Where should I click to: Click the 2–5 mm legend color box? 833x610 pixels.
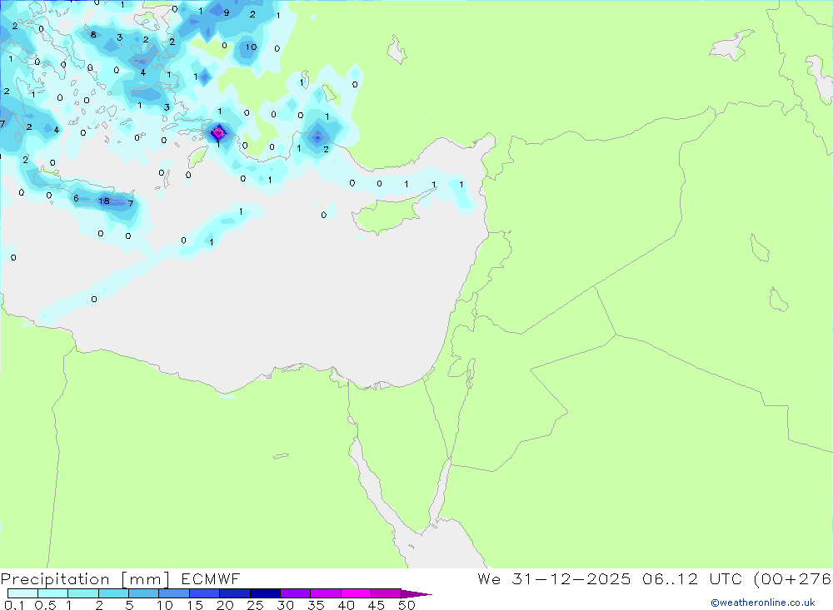coord(113,593)
